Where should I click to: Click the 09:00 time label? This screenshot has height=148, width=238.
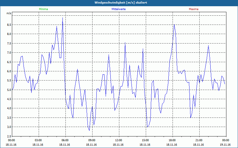(x=92, y=140)
